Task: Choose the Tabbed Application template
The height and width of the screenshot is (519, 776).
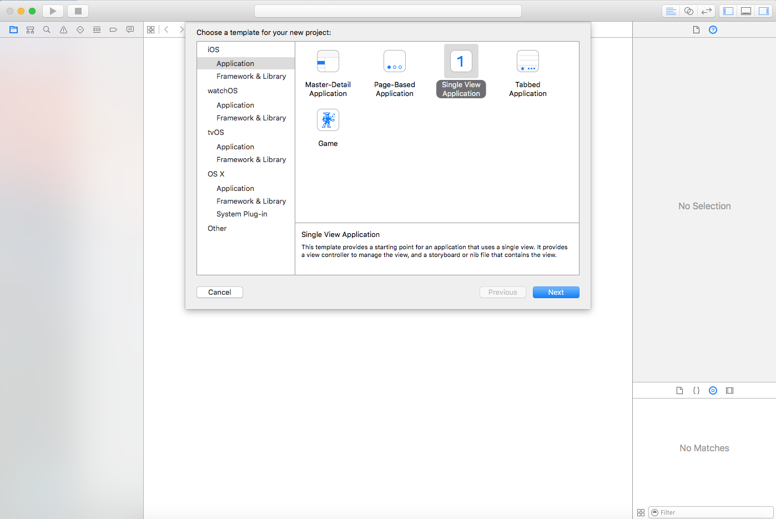Action: click(528, 73)
